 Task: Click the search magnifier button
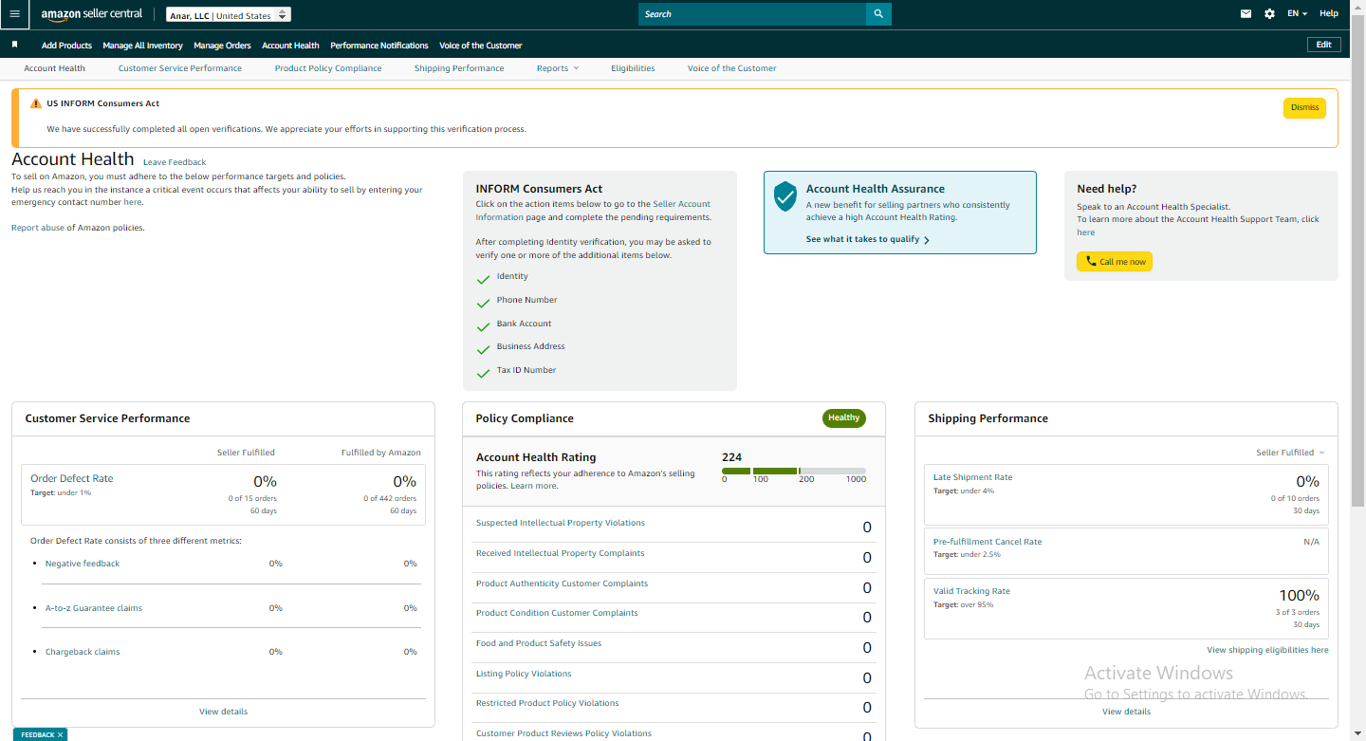pyautogui.click(x=878, y=14)
